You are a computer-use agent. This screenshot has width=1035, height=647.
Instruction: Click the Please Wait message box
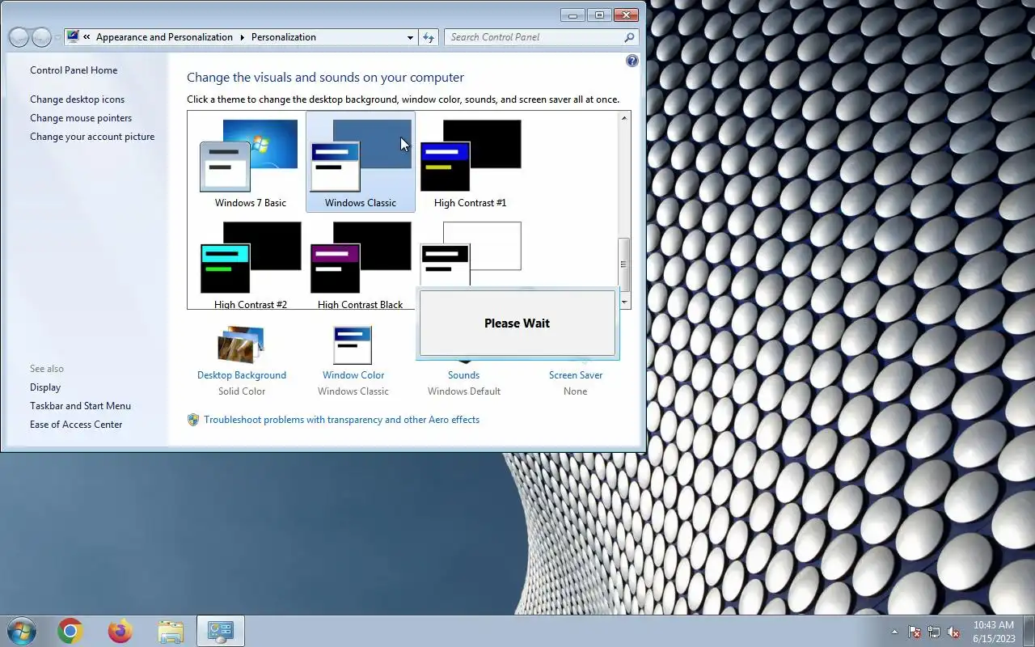pyautogui.click(x=517, y=323)
